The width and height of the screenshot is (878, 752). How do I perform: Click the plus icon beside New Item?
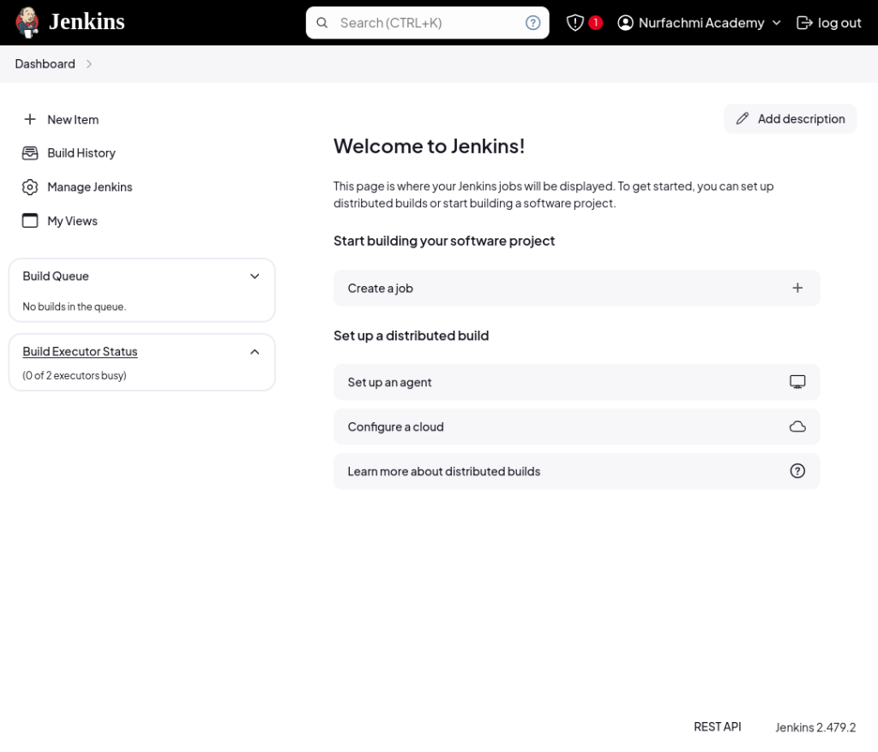(30, 119)
